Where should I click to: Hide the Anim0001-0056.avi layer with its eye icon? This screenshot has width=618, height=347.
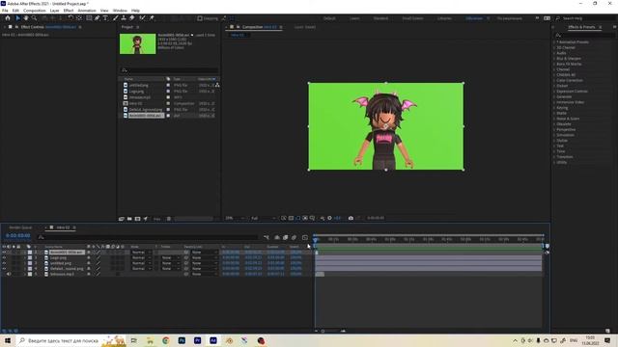[4, 253]
